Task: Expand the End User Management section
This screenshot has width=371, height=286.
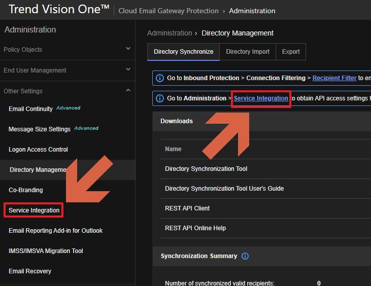Action: [128, 70]
